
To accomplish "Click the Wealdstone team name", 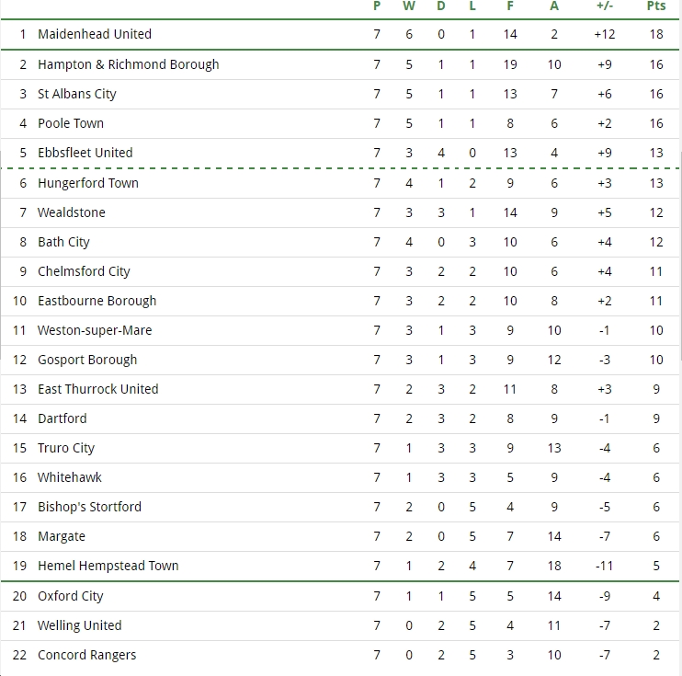I will 72,212.
